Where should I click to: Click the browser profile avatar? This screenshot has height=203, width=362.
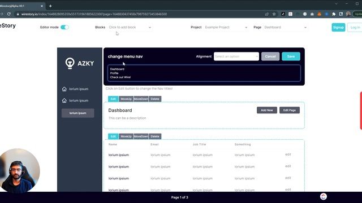pyautogui.click(x=348, y=14)
